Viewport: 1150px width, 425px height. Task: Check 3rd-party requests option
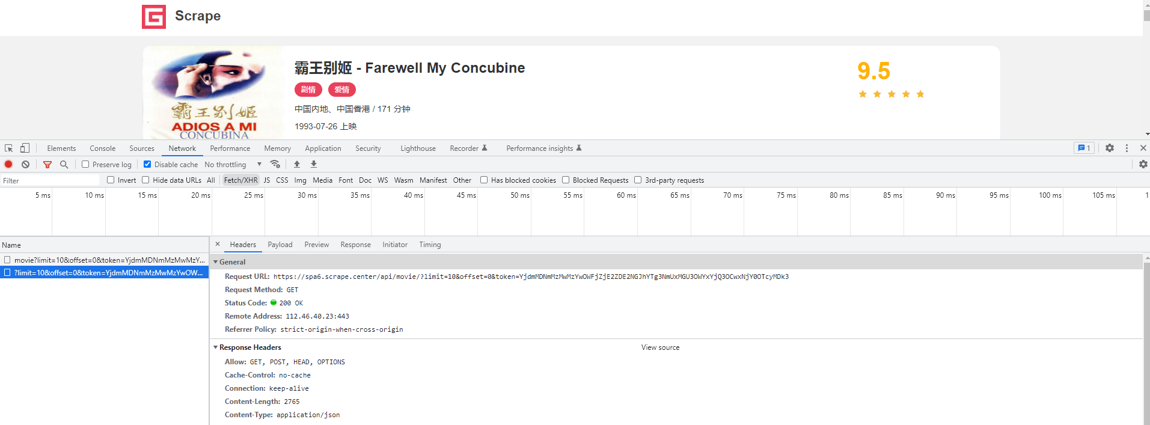[x=638, y=180]
